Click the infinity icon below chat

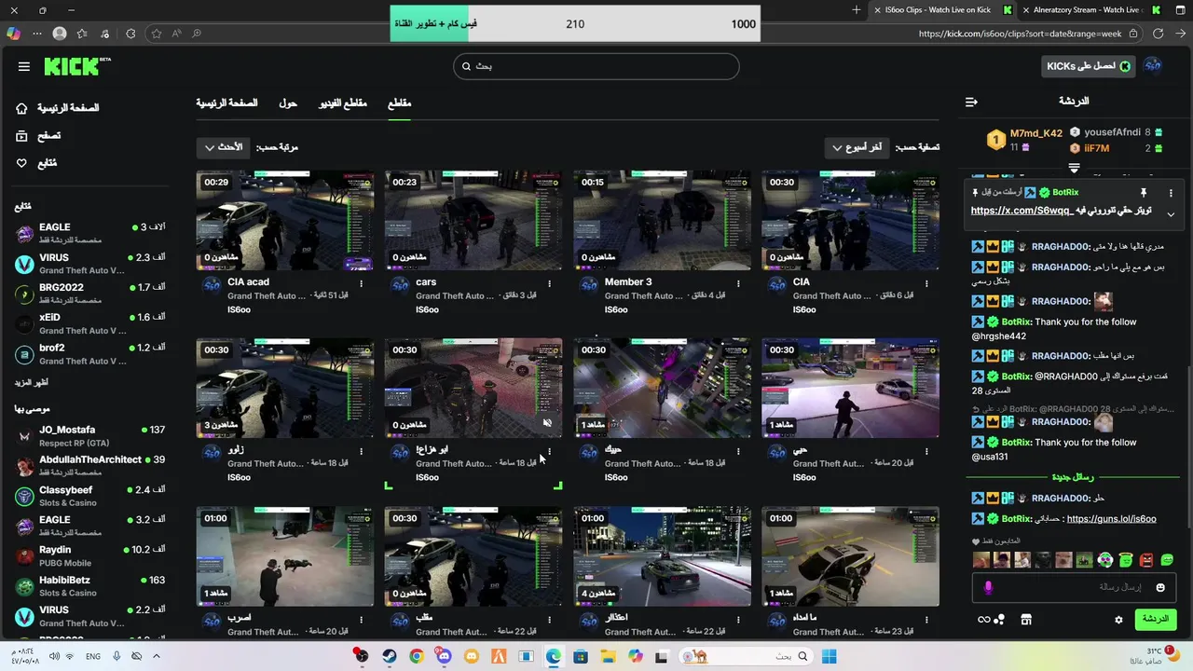point(983,620)
